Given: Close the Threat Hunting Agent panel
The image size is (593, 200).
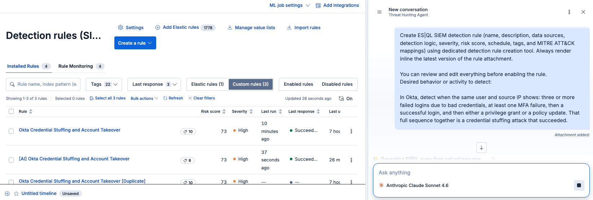Looking at the screenshot, I should point(583,12).
